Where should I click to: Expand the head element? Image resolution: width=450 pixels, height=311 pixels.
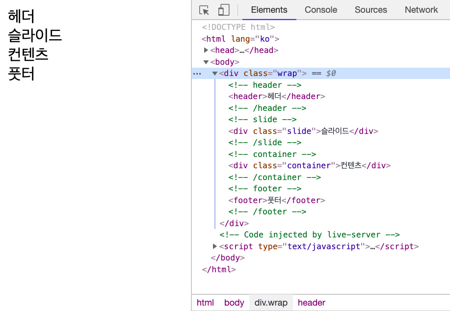pyautogui.click(x=206, y=50)
